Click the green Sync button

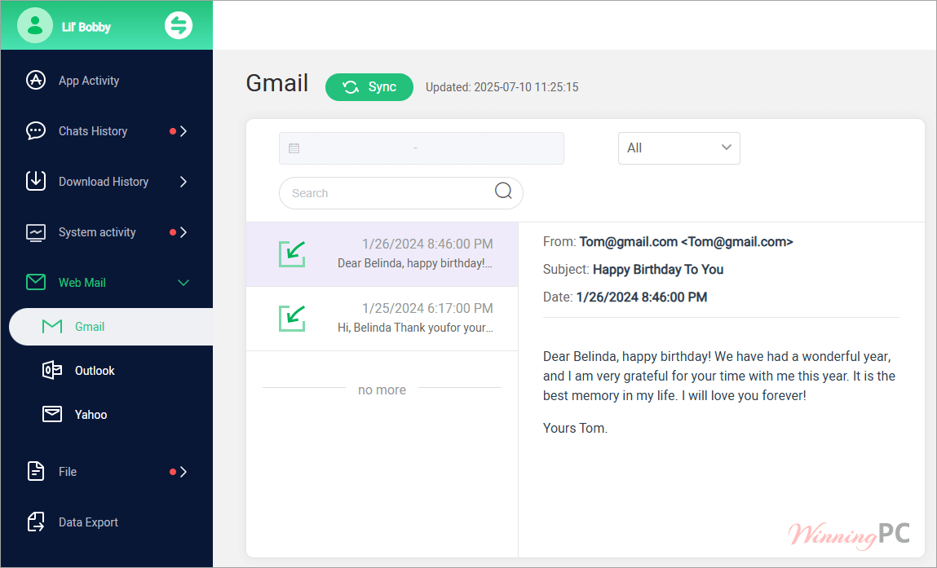369,87
